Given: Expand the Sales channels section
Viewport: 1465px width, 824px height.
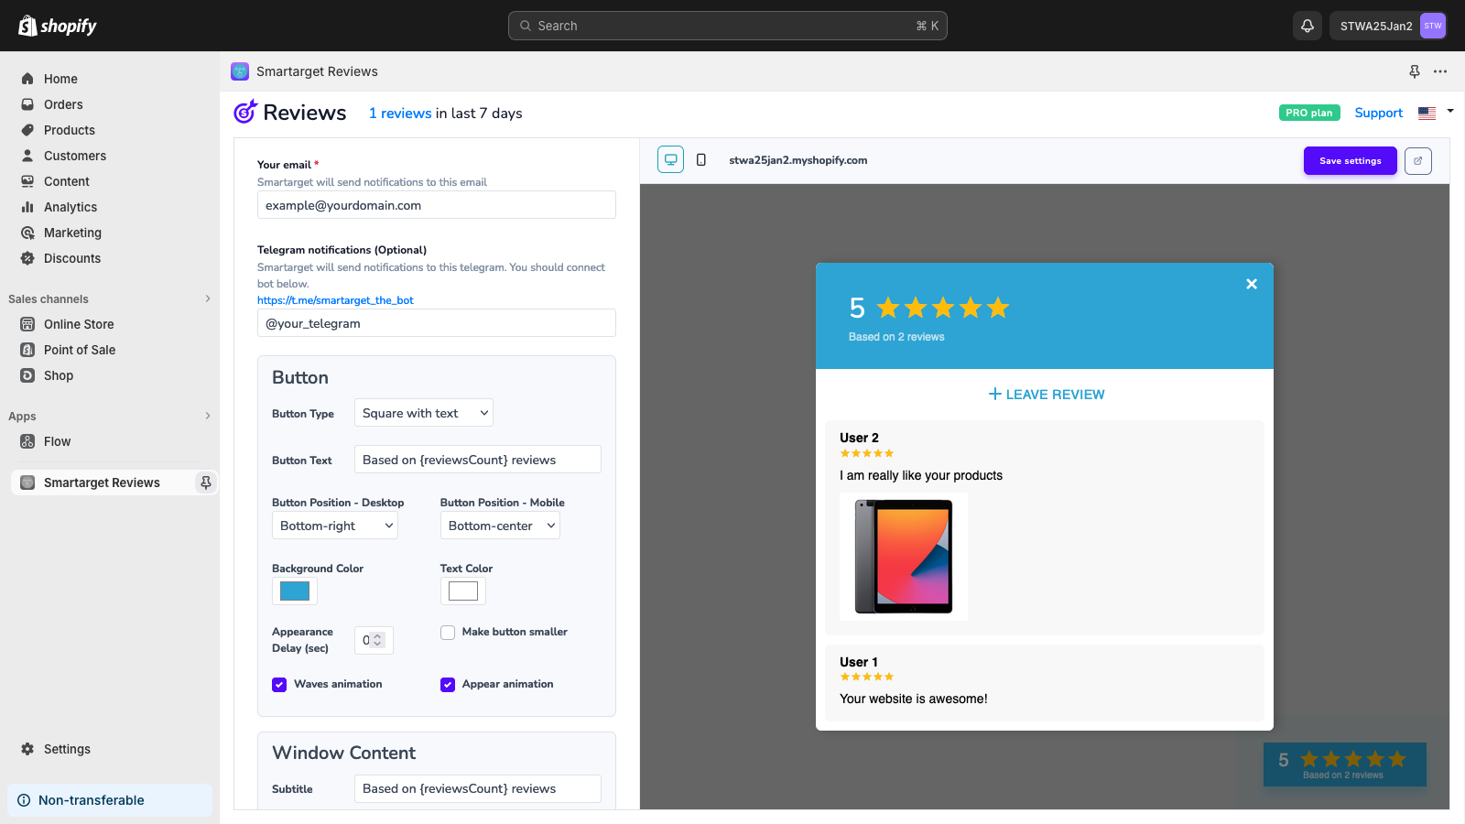Looking at the screenshot, I should tap(208, 298).
